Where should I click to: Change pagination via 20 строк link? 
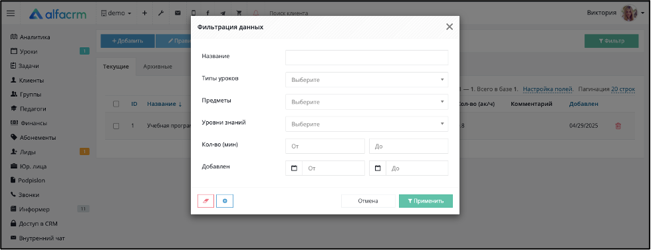tap(623, 89)
